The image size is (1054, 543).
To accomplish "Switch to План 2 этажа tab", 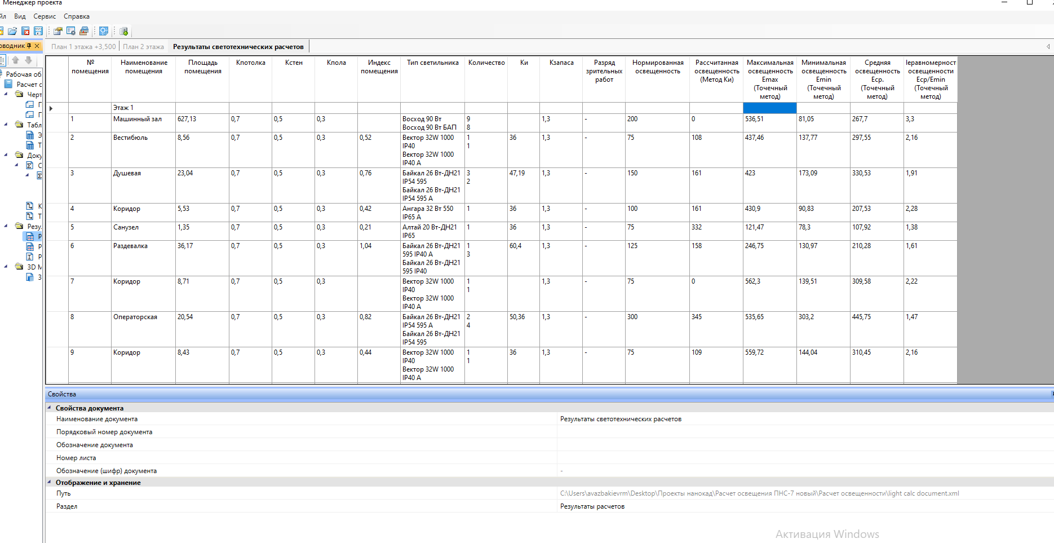I will tap(143, 47).
